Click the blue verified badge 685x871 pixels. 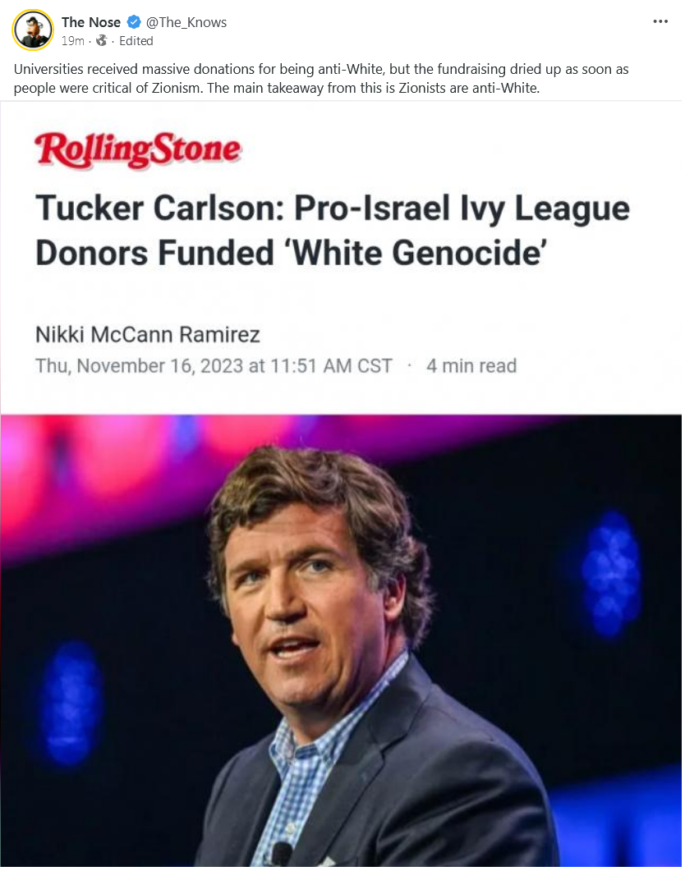(133, 22)
